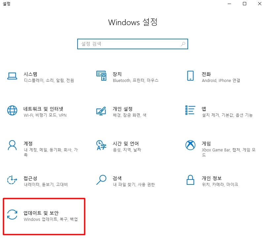Open the 접근성 title
Image resolution: width=266 pixels, height=241 pixels.
coord(30,178)
